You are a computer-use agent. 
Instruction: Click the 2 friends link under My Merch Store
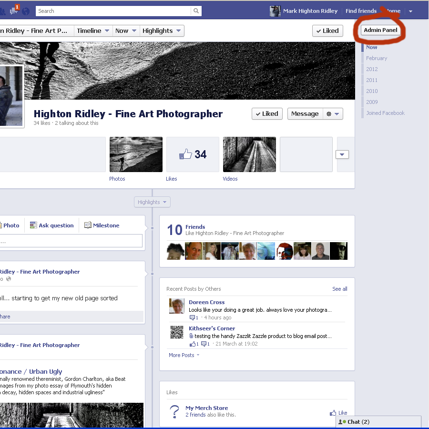click(x=195, y=415)
